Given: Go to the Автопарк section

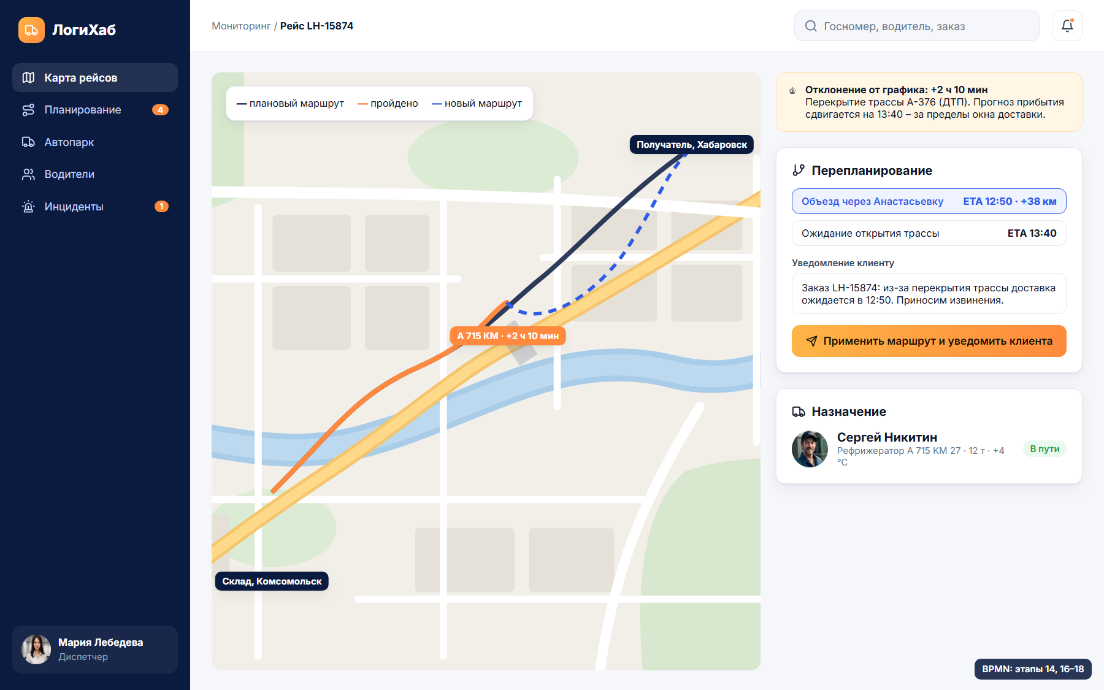Looking at the screenshot, I should coord(95,142).
